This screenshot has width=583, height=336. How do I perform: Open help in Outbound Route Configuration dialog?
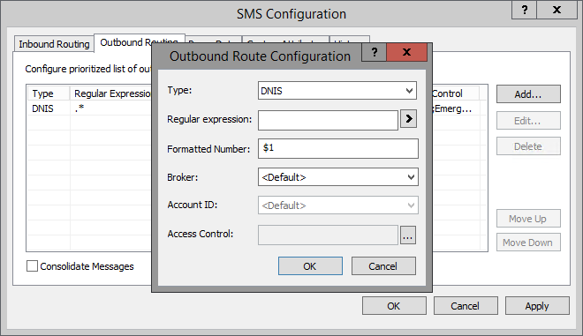click(x=375, y=52)
